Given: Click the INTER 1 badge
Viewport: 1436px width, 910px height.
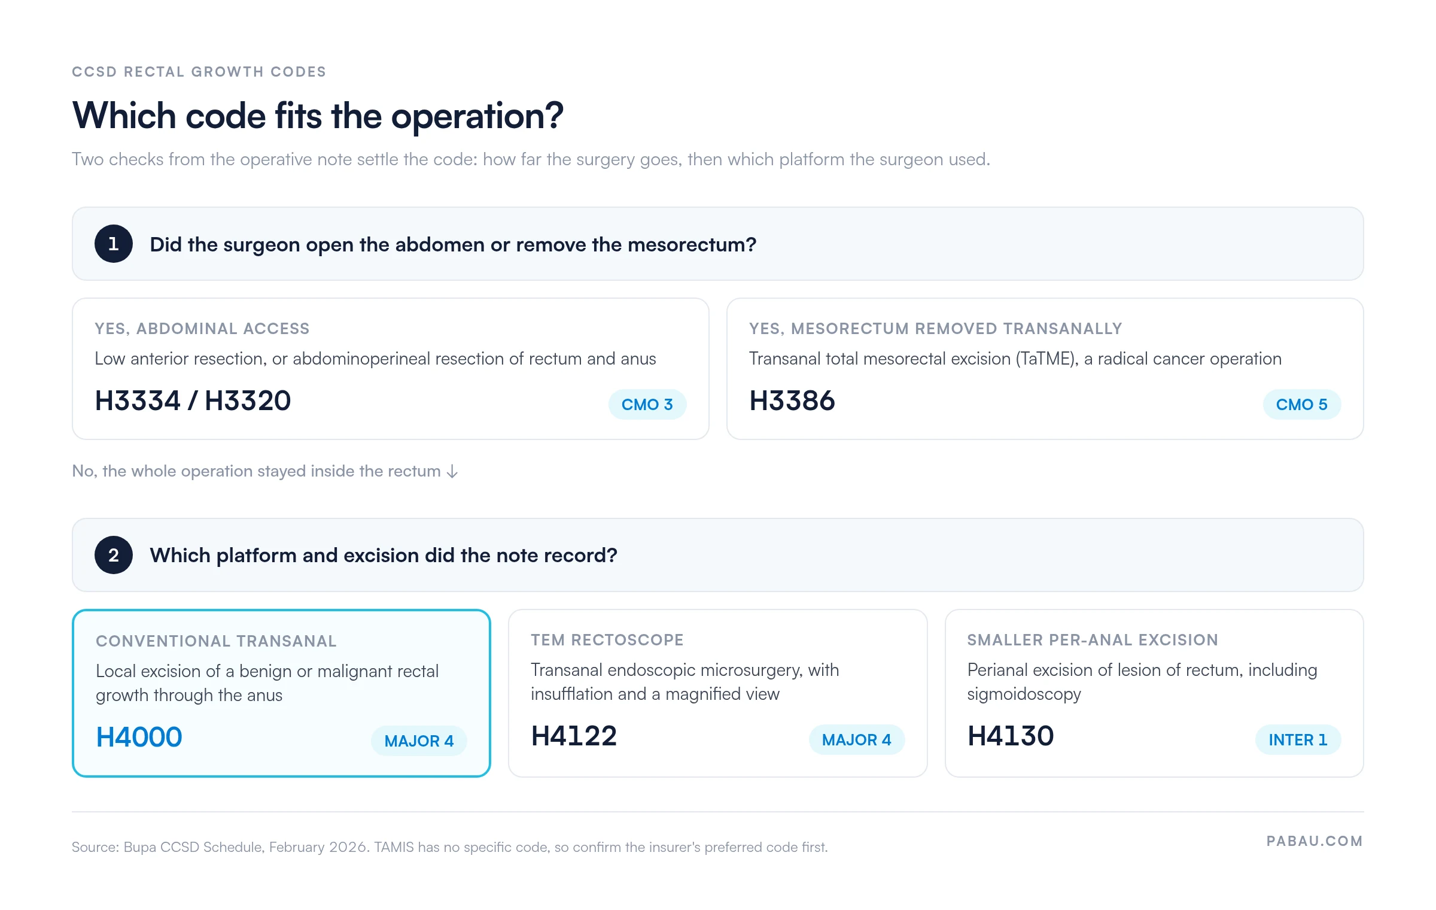Looking at the screenshot, I should [x=1298, y=740].
